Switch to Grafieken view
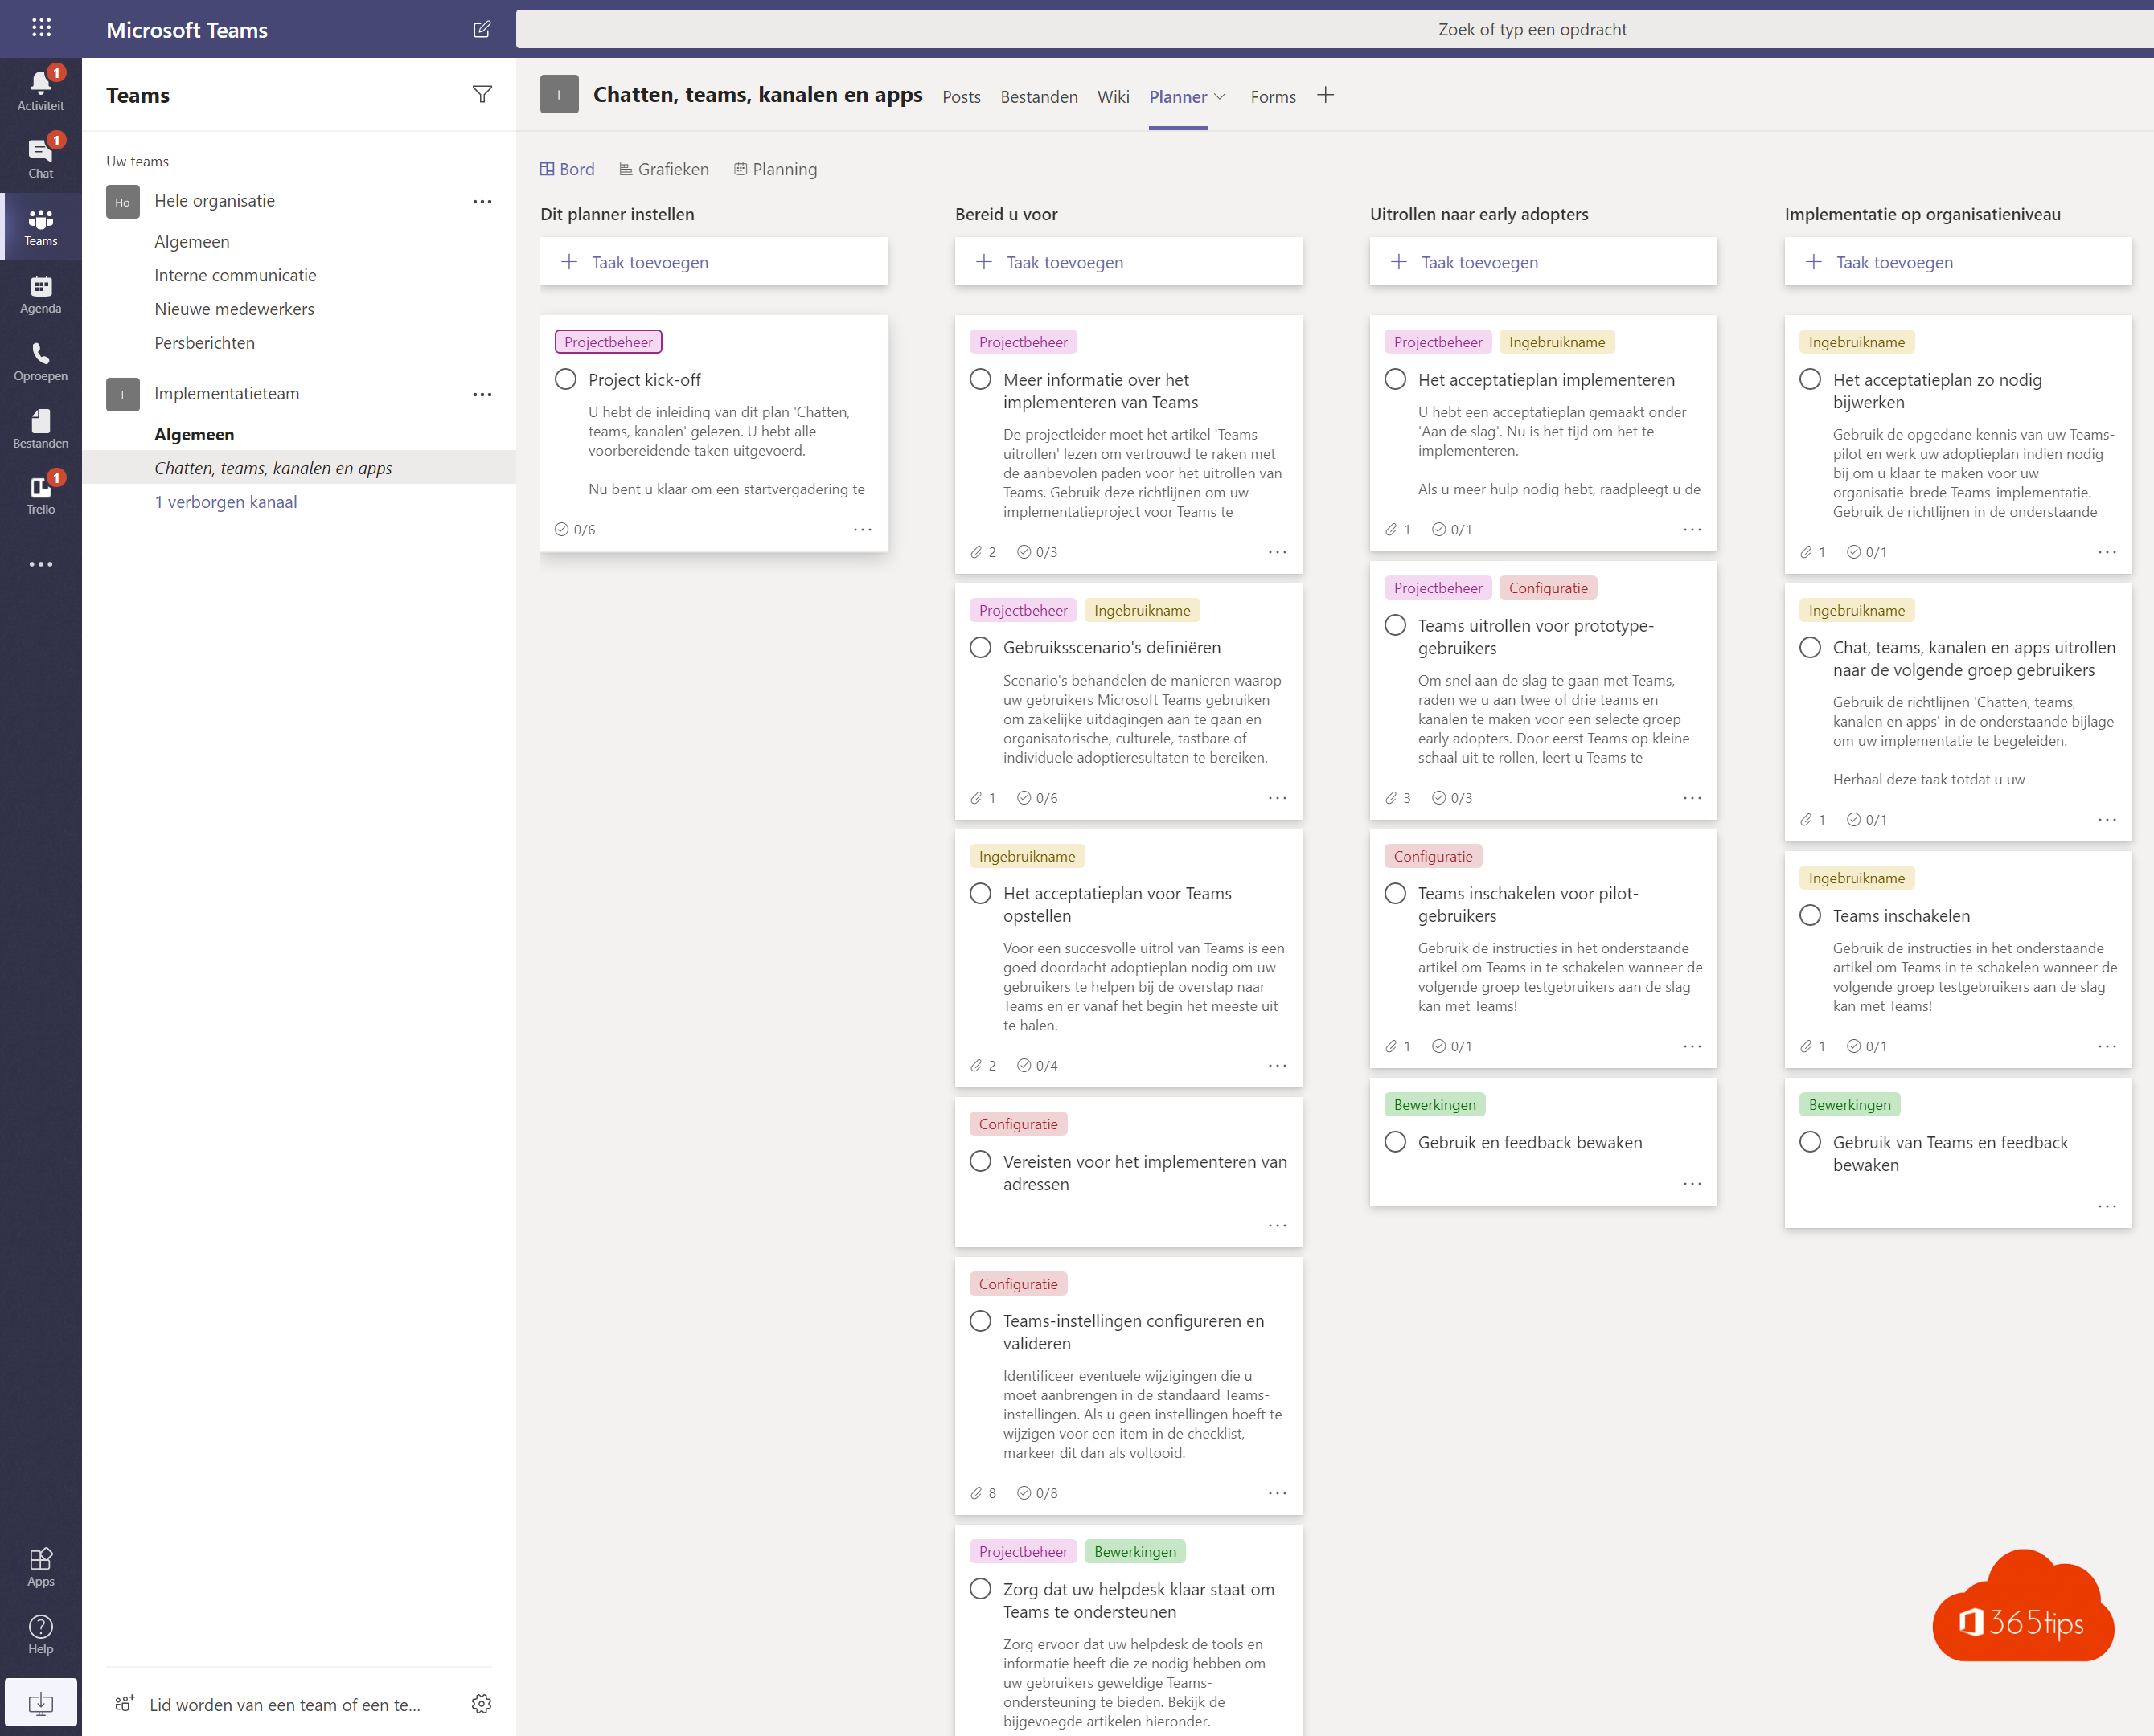Image resolution: width=2154 pixels, height=1736 pixels. tap(664, 169)
